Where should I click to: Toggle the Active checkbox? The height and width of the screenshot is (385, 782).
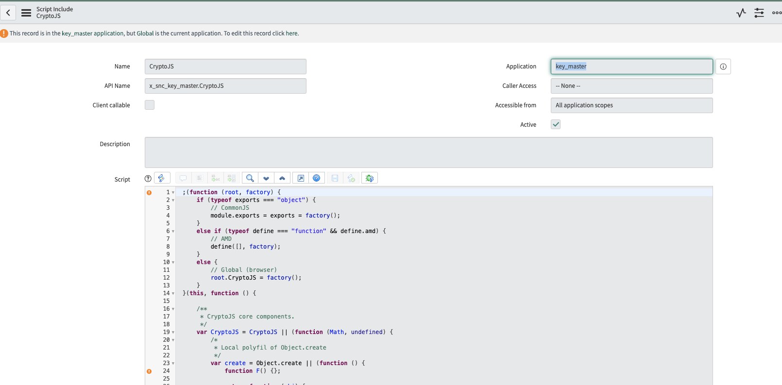click(556, 124)
